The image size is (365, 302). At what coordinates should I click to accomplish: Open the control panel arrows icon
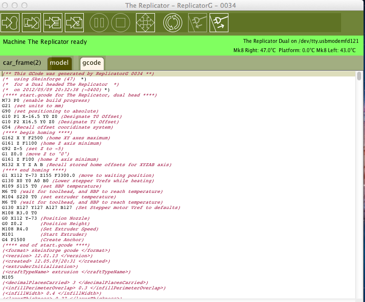click(146, 22)
